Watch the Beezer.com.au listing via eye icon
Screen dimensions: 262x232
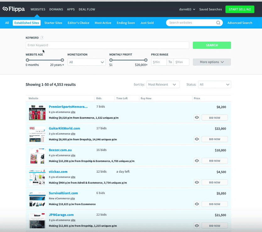pyautogui.click(x=197, y=161)
